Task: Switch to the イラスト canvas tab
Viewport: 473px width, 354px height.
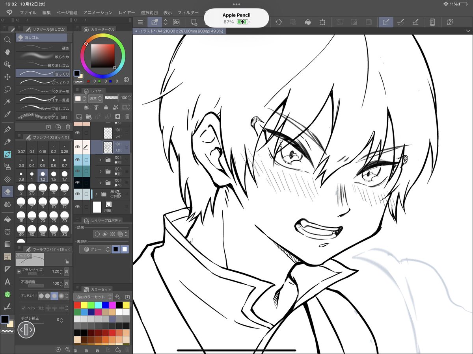Action: pos(179,30)
